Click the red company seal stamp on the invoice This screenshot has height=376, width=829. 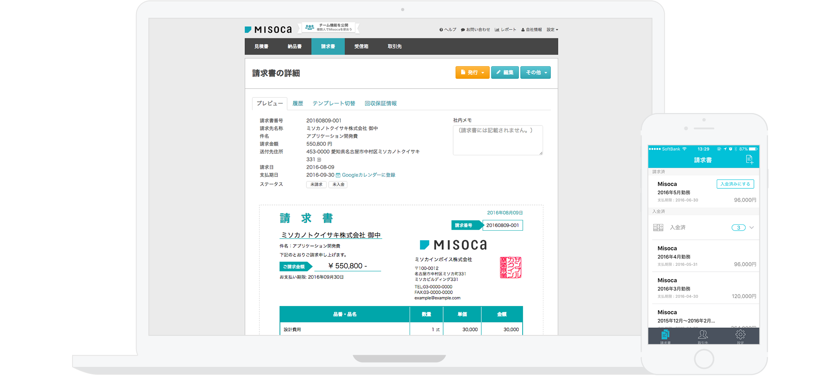click(x=510, y=268)
